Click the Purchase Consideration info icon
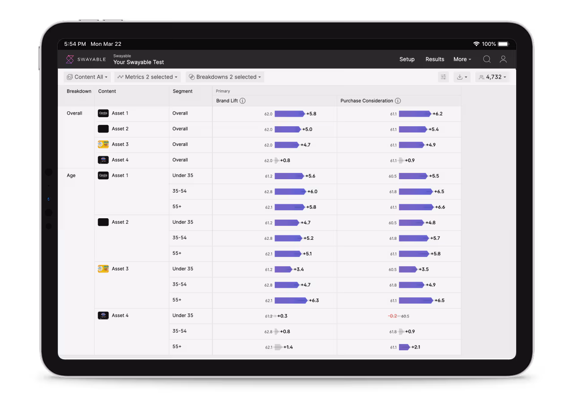This screenshot has height=419, width=574. pyautogui.click(x=398, y=101)
